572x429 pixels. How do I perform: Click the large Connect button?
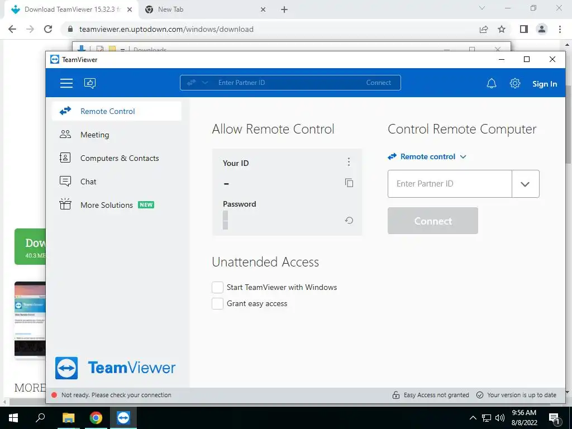433,221
